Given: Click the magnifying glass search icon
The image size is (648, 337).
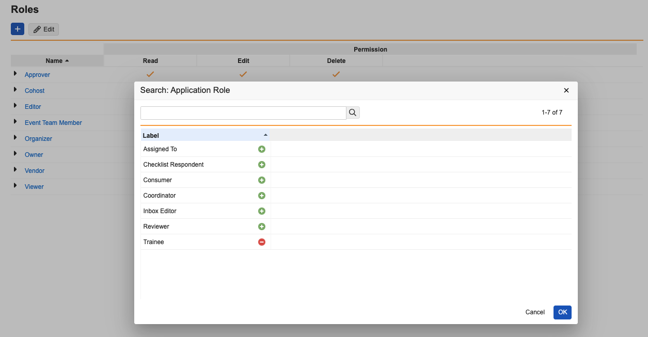Looking at the screenshot, I should pos(353,113).
